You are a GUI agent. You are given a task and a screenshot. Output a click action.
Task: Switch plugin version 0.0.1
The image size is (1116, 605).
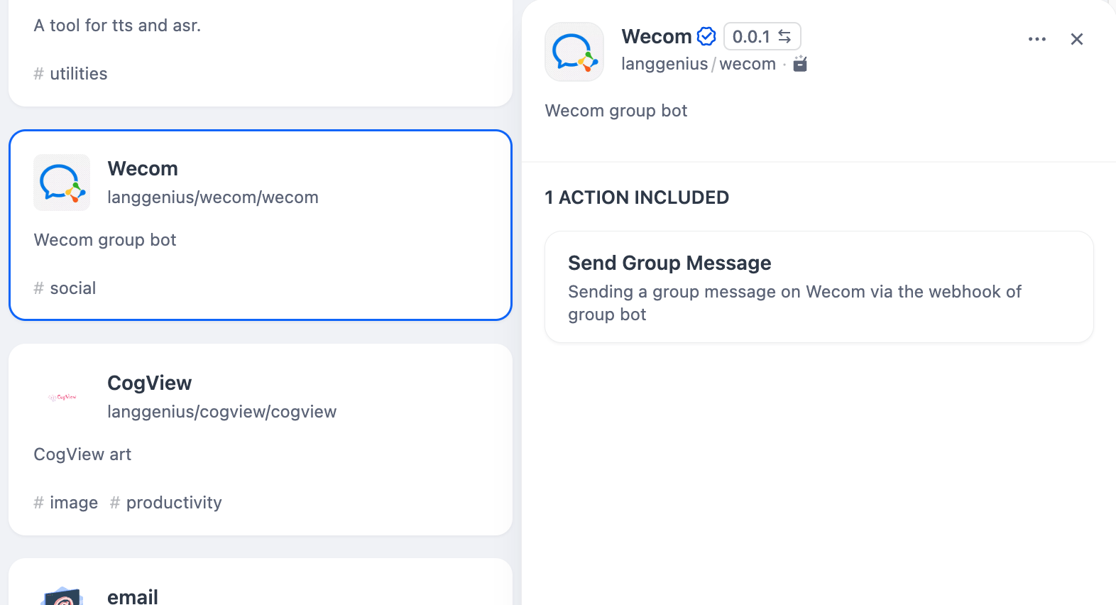[x=762, y=36]
